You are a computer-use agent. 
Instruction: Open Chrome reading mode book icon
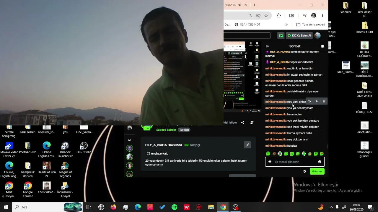tap(291, 16)
